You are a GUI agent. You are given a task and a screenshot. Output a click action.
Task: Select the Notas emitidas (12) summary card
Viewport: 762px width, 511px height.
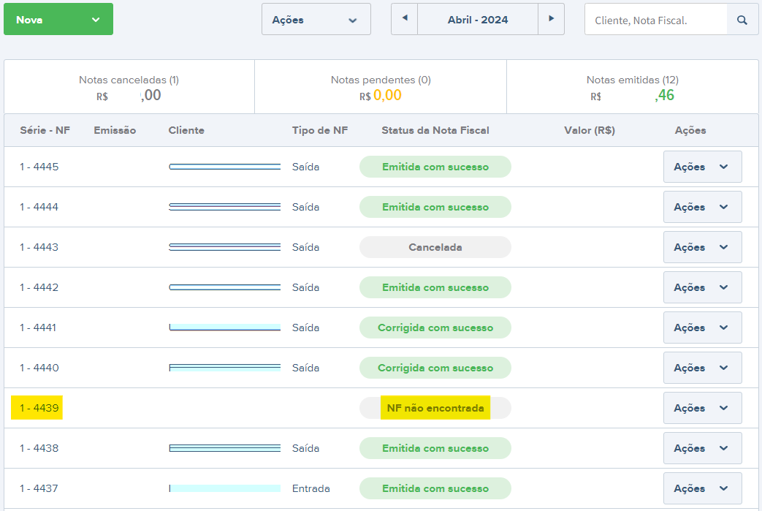coord(632,87)
